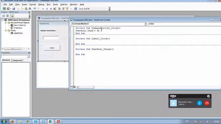Viewport: 221px width, 124px height.
Task: Open the Format menu
Action: click(33, 4)
